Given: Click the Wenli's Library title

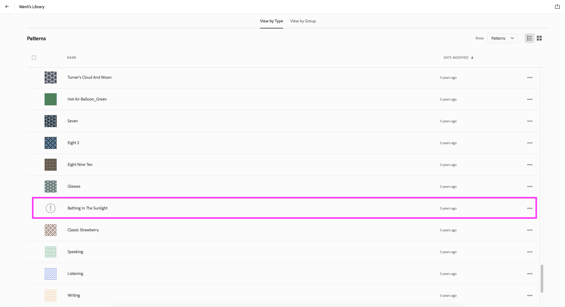Looking at the screenshot, I should (x=32, y=7).
